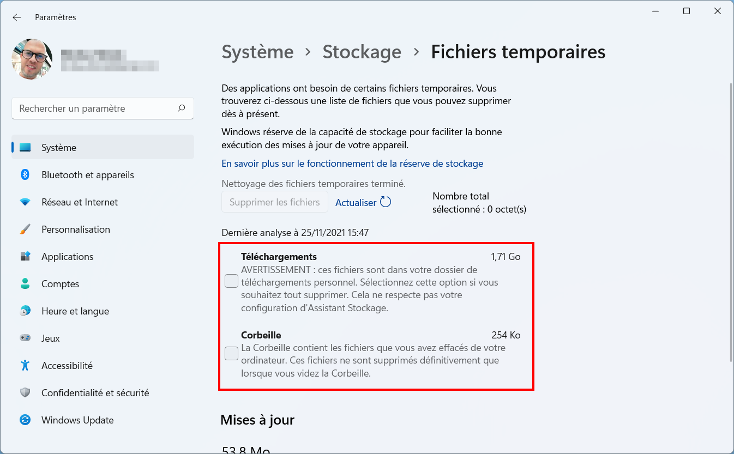Click the vertical scrollbar on the right
The width and height of the screenshot is (734, 454).
click(731, 222)
